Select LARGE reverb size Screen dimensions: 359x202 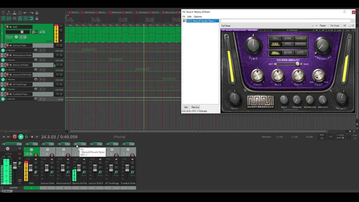(x=300, y=52)
